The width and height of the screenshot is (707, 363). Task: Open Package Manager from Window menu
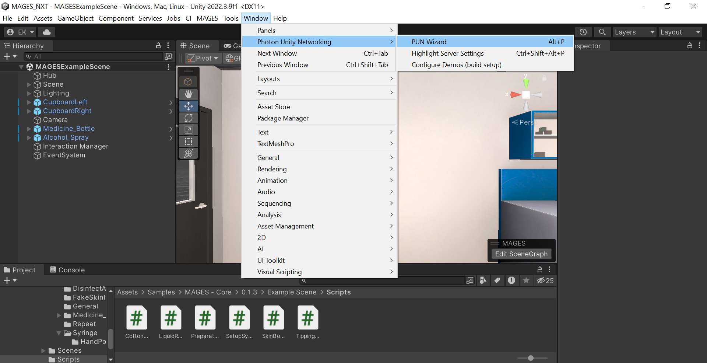click(x=283, y=118)
